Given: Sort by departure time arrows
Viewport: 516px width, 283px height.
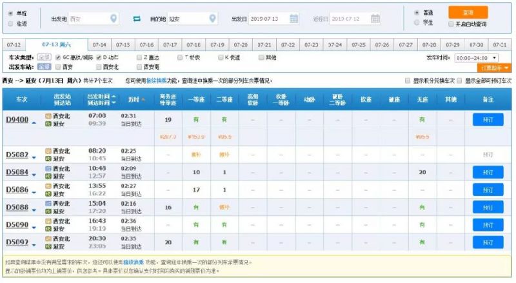Looking at the screenshot, I should point(114,99).
